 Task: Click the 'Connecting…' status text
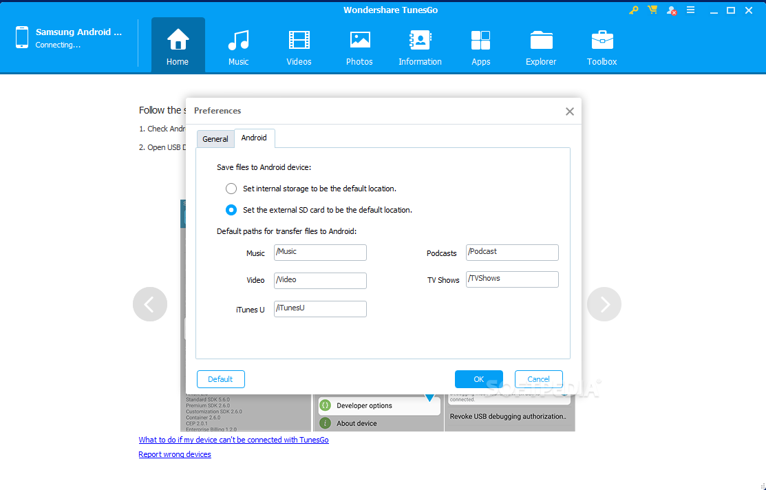point(58,45)
